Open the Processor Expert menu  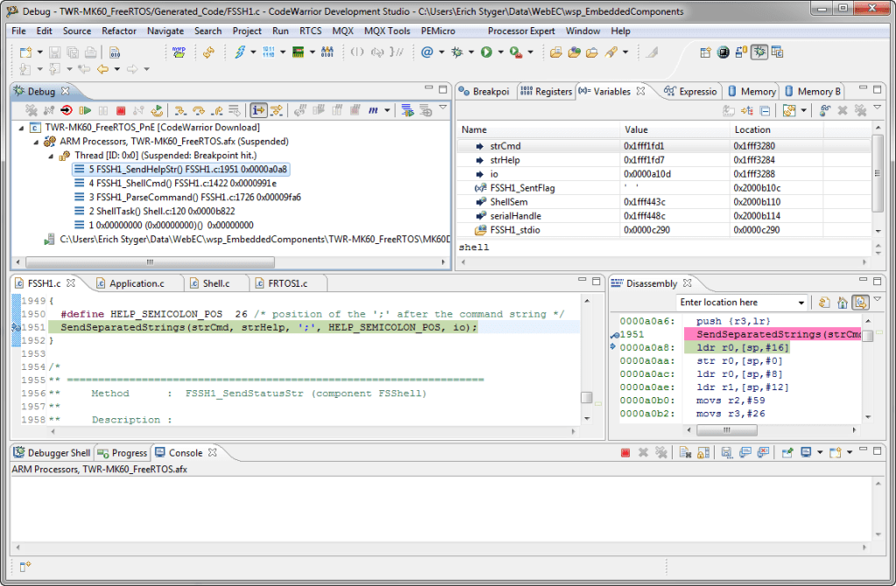click(520, 31)
